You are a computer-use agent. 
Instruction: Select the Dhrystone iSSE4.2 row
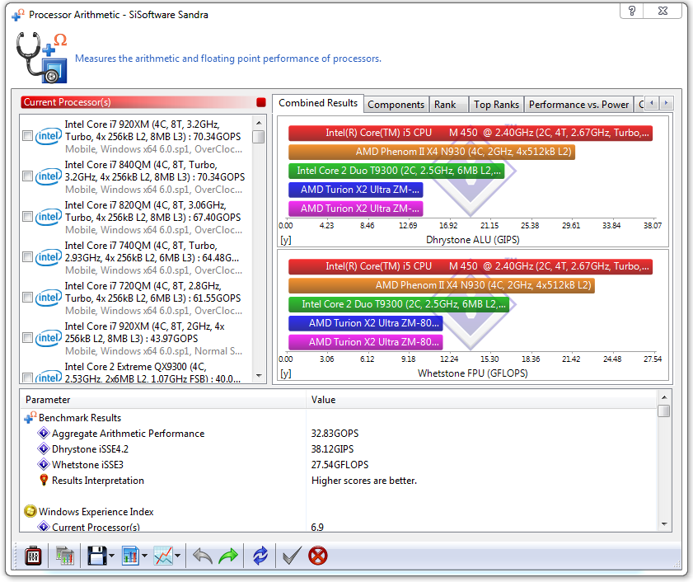[x=339, y=449]
